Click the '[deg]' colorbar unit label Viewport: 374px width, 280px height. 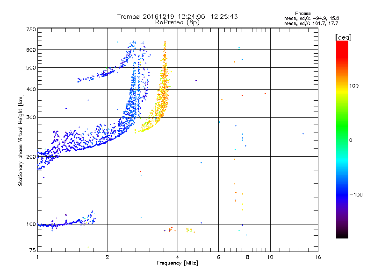pyautogui.click(x=343, y=37)
